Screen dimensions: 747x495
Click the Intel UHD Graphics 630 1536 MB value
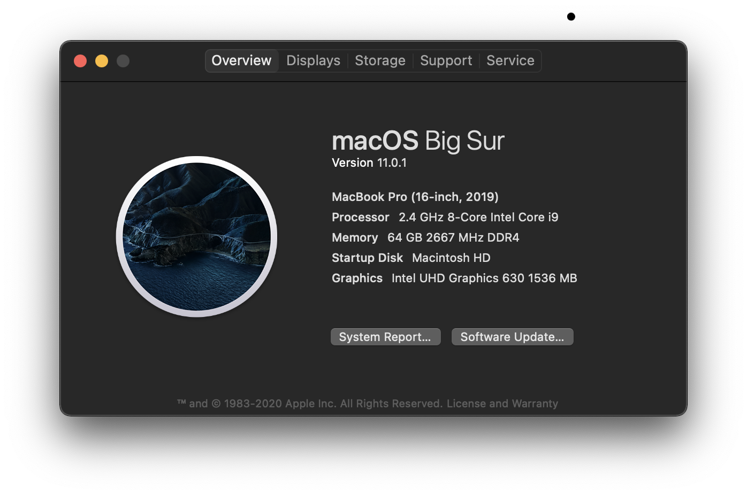pos(484,278)
